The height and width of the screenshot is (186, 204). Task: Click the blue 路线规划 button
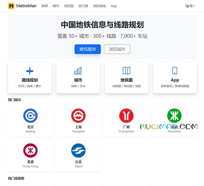(x=88, y=49)
